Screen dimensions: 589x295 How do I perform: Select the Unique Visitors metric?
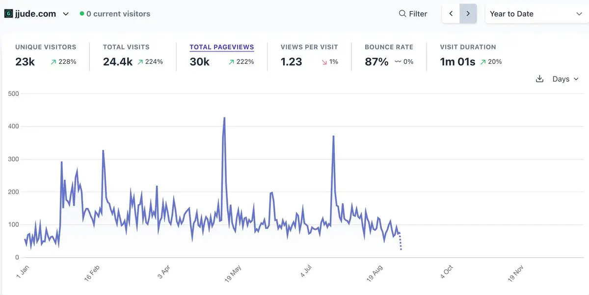coord(46,47)
